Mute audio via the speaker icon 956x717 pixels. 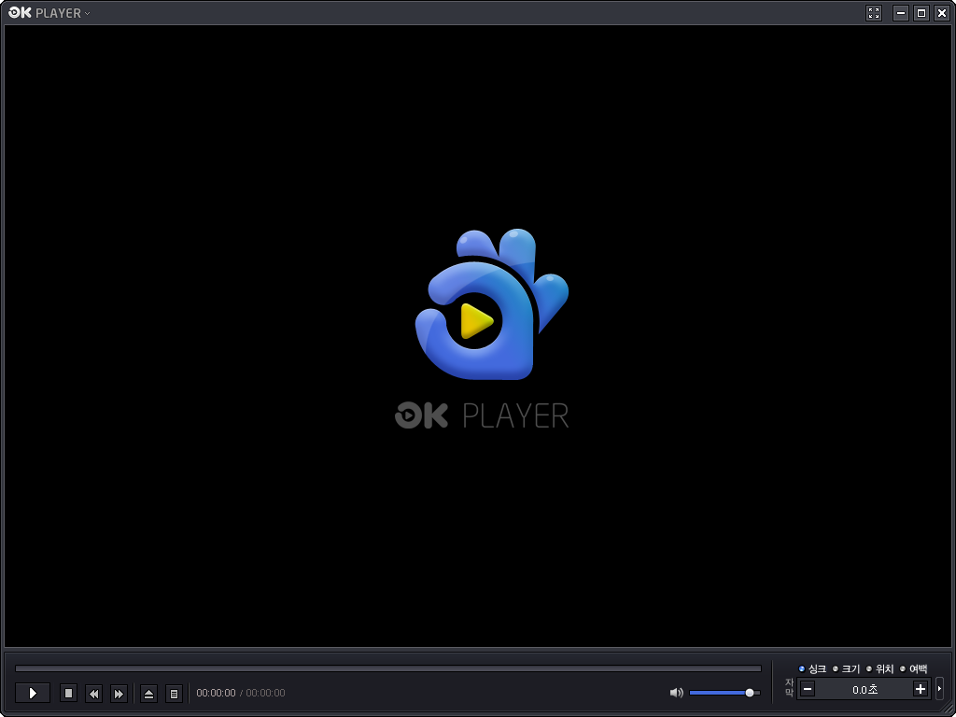click(676, 693)
